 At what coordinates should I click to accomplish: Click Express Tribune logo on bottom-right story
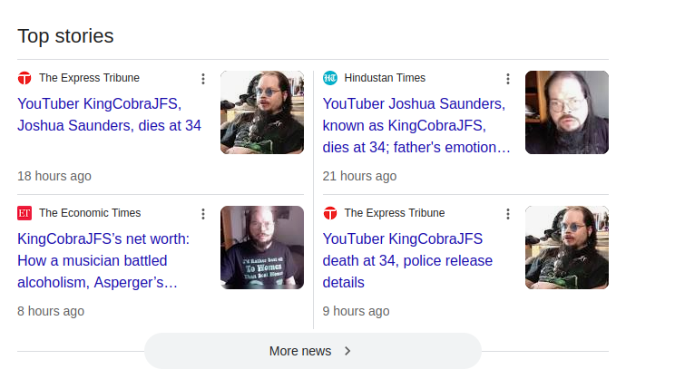[329, 213]
